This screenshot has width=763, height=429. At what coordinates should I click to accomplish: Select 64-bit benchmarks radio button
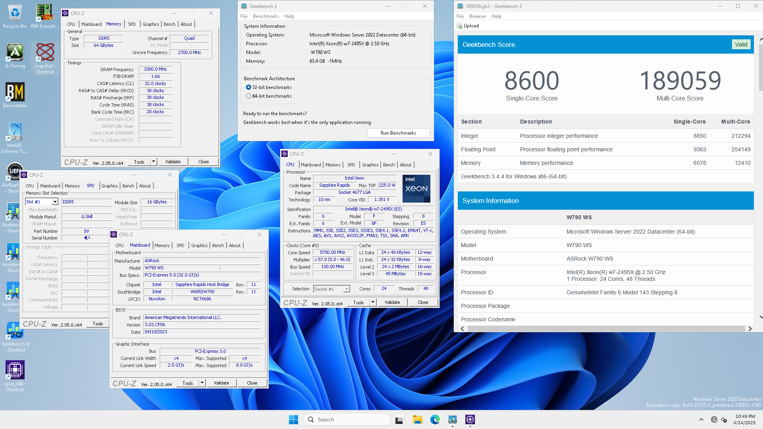(248, 96)
